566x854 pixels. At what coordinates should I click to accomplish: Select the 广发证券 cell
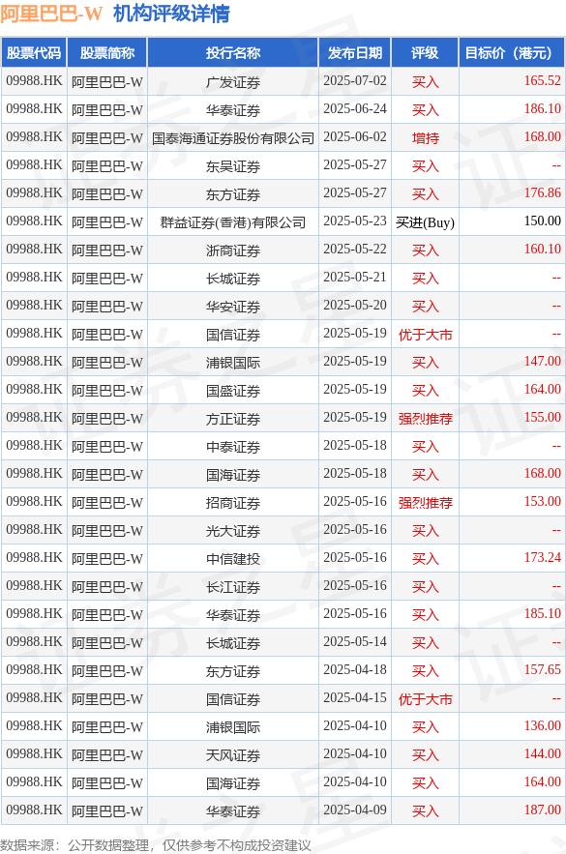(232, 81)
